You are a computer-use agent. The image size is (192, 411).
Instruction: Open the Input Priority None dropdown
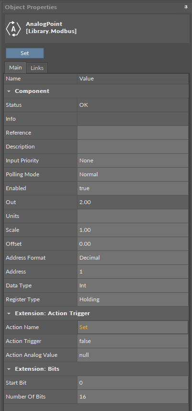[x=133, y=160]
